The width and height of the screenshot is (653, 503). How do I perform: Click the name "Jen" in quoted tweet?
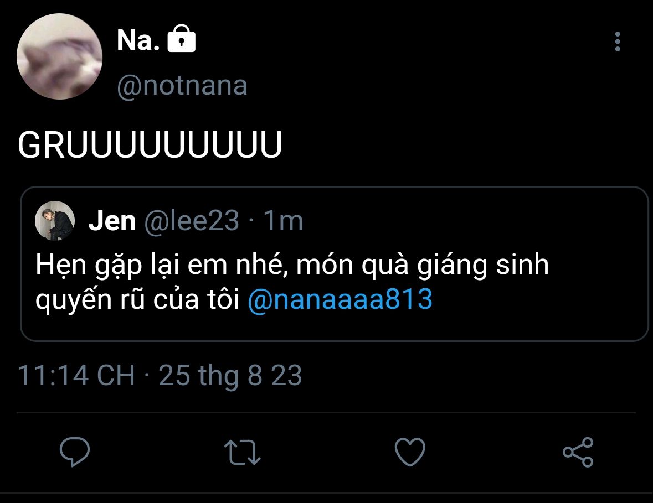(x=112, y=221)
